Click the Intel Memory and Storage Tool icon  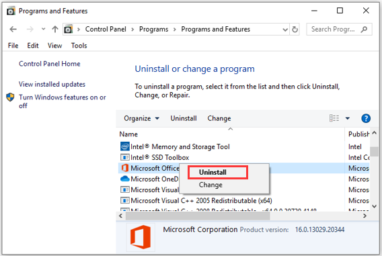point(125,146)
